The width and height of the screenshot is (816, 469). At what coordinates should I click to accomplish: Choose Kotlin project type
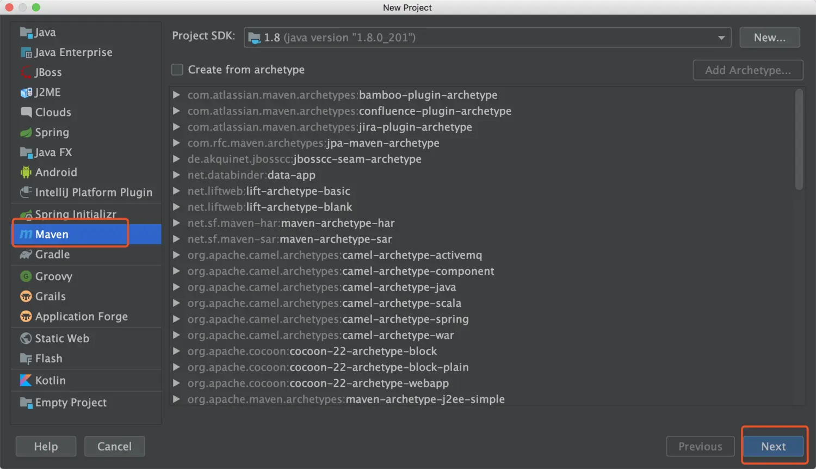86,380
